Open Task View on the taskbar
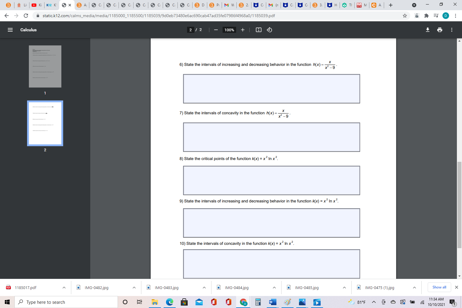Image resolution: width=462 pixels, height=308 pixels. tap(140, 302)
